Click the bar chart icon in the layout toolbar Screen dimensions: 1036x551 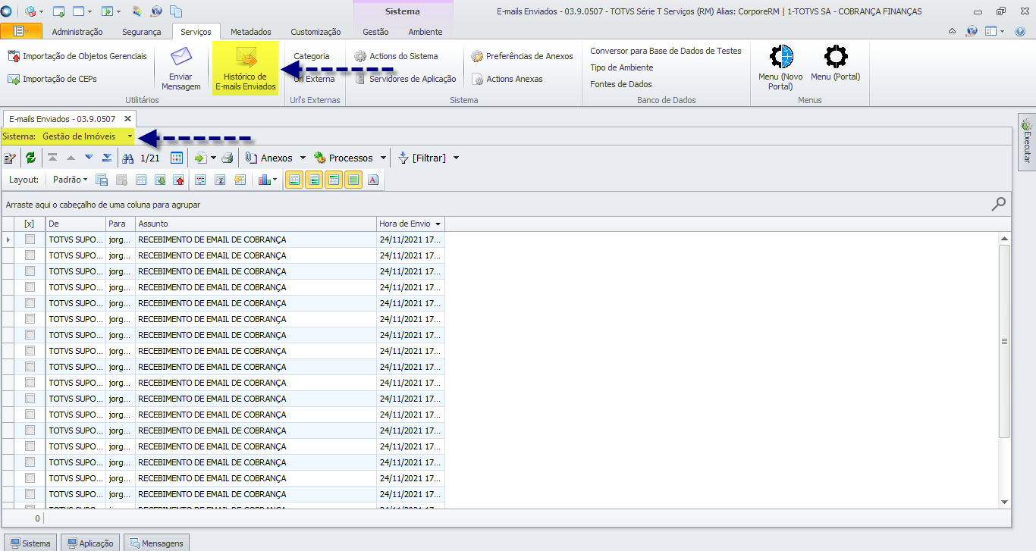(264, 180)
